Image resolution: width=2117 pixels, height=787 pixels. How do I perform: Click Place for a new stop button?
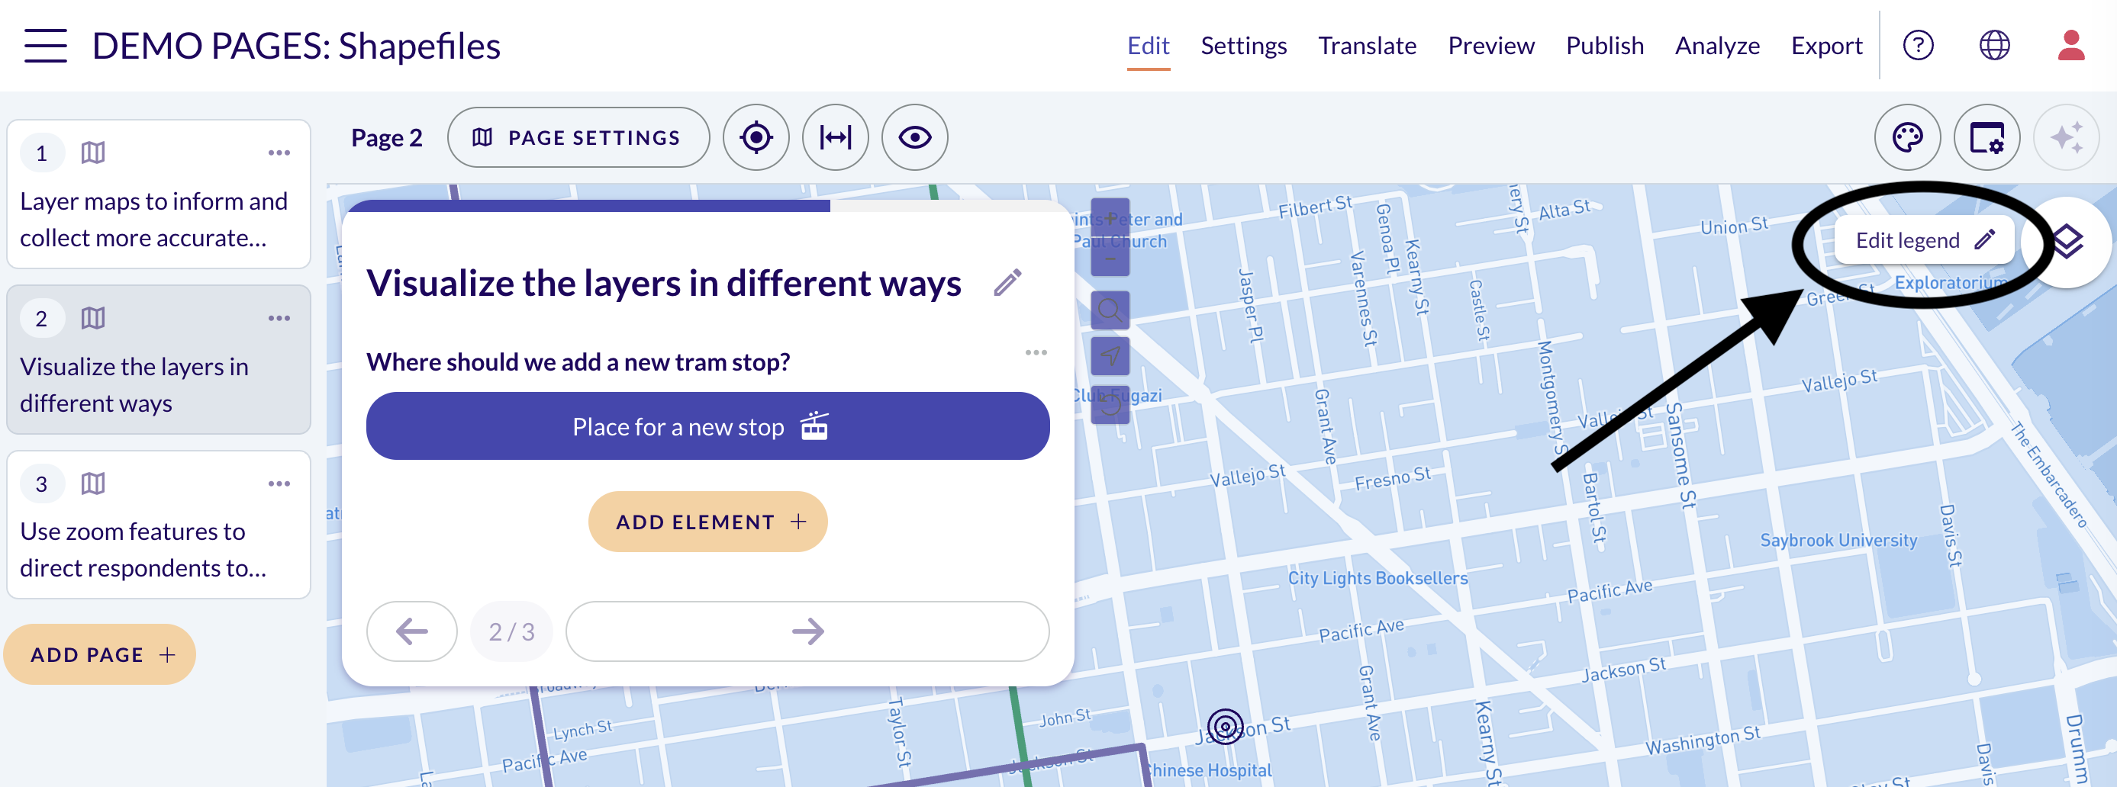tap(707, 426)
